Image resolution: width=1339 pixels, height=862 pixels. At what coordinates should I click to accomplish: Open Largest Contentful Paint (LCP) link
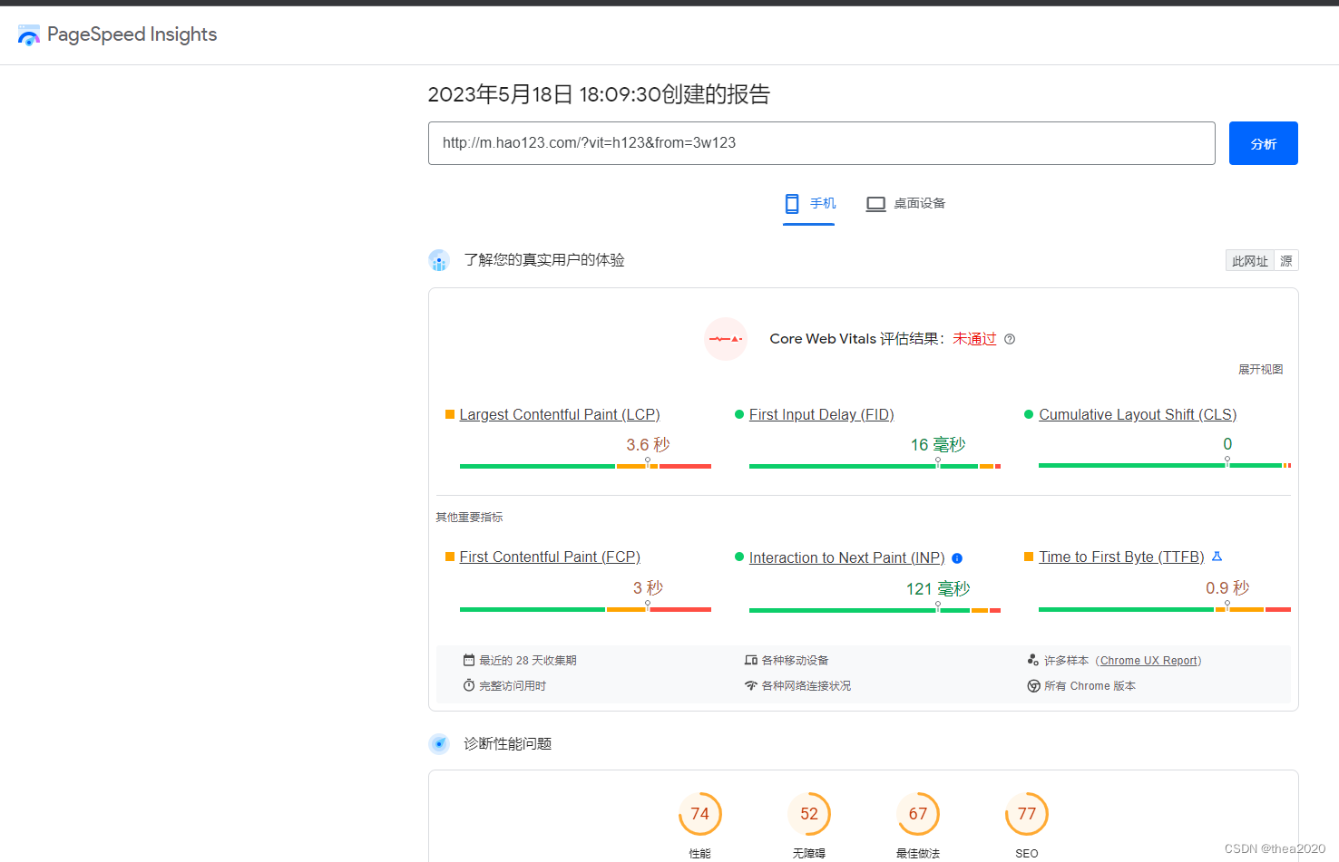(560, 414)
